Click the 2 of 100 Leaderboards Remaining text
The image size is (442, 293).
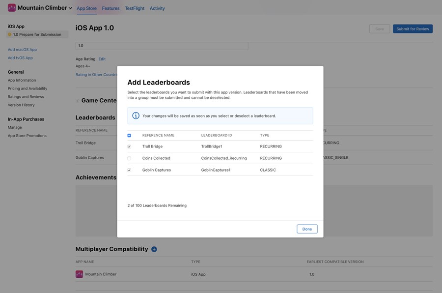tap(157, 205)
